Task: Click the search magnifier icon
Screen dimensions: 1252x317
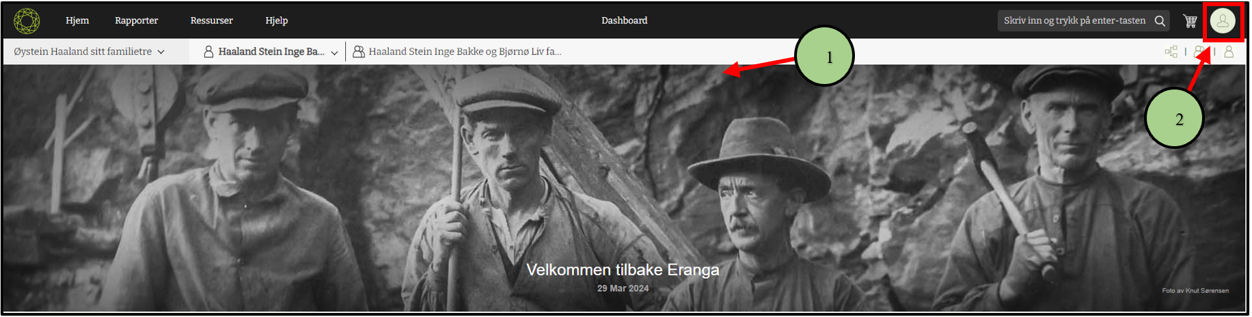Action: pyautogui.click(x=1160, y=21)
